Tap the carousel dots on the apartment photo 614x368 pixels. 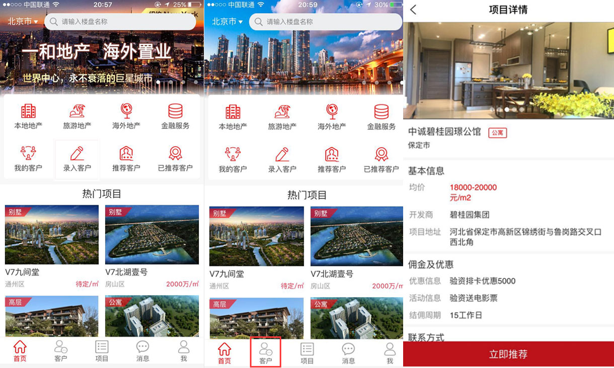click(x=507, y=109)
